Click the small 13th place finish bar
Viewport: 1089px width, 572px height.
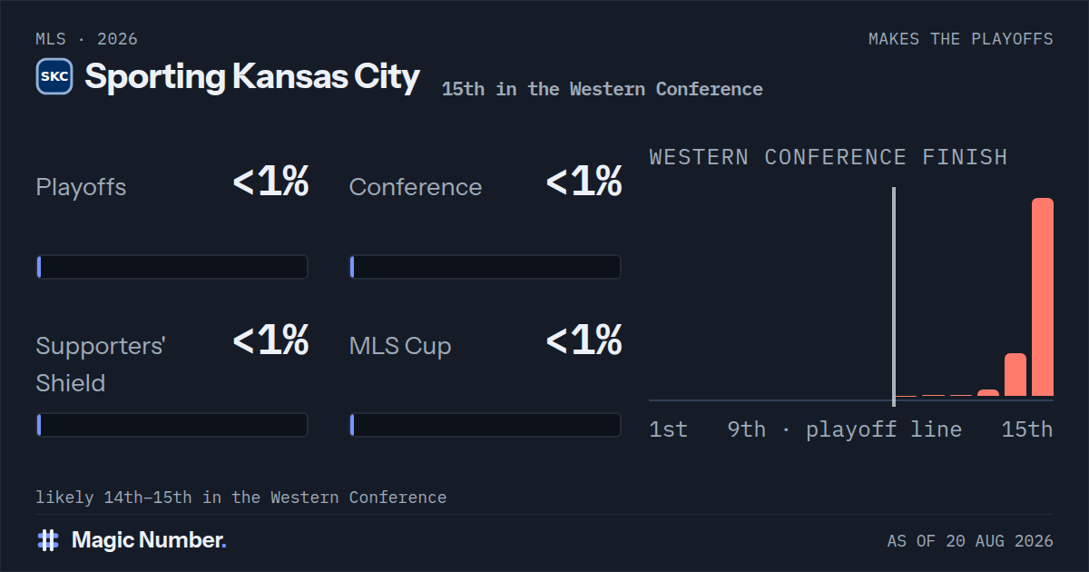(x=988, y=393)
